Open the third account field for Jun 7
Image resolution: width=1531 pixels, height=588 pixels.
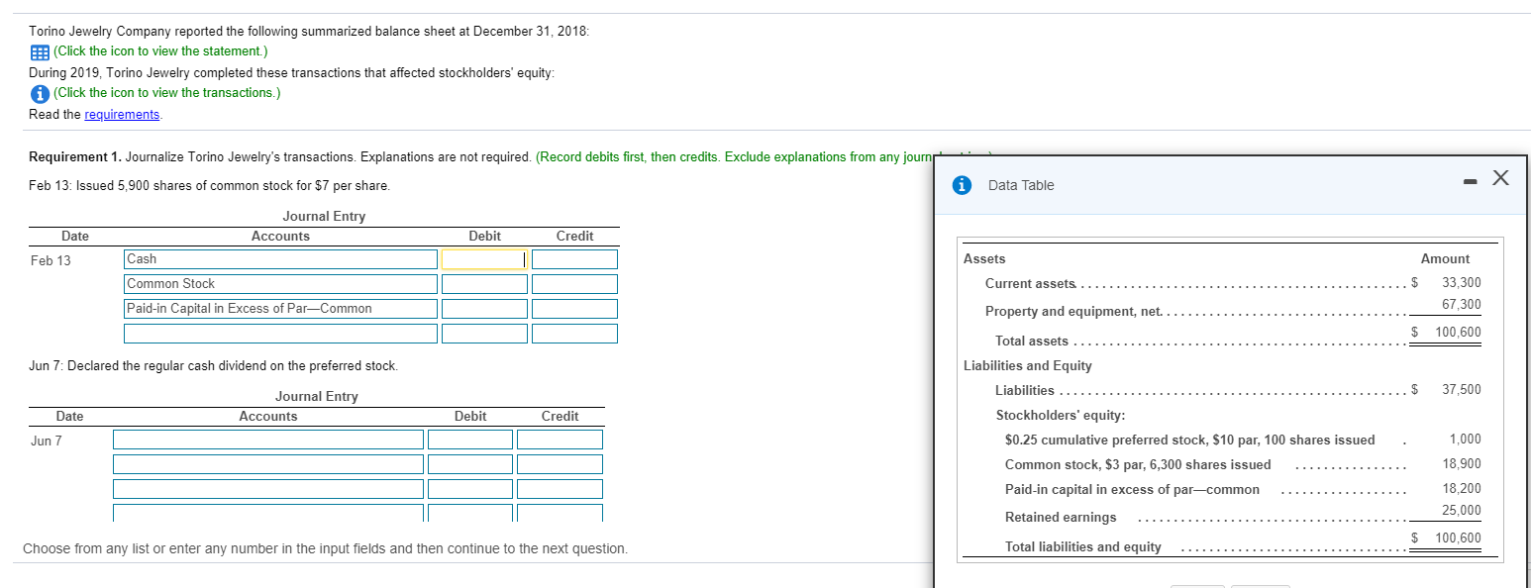268,489
